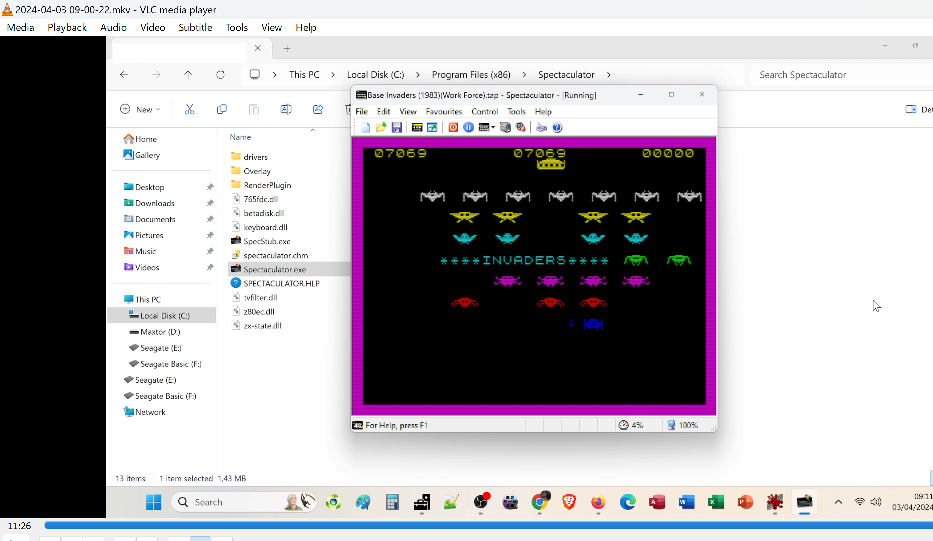Click the Reset button in Spectaculator toolbar
Image resolution: width=933 pixels, height=541 pixels.
pyautogui.click(x=453, y=127)
